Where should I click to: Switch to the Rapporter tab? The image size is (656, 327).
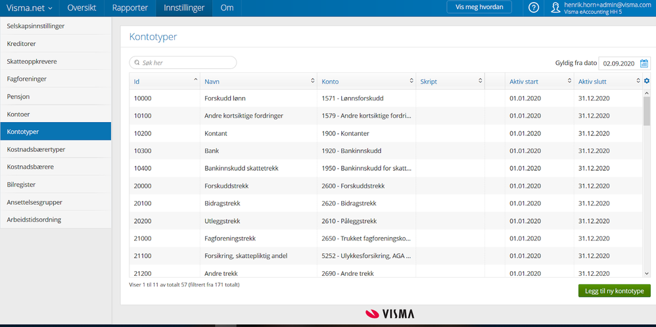click(x=129, y=8)
